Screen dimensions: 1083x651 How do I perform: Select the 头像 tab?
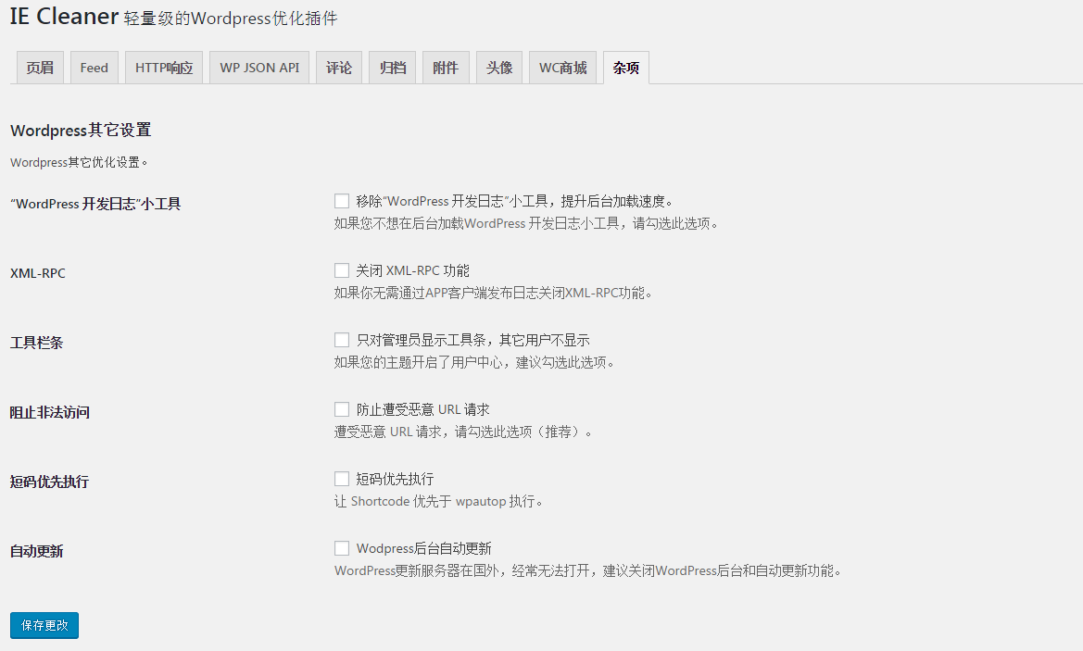pyautogui.click(x=498, y=68)
